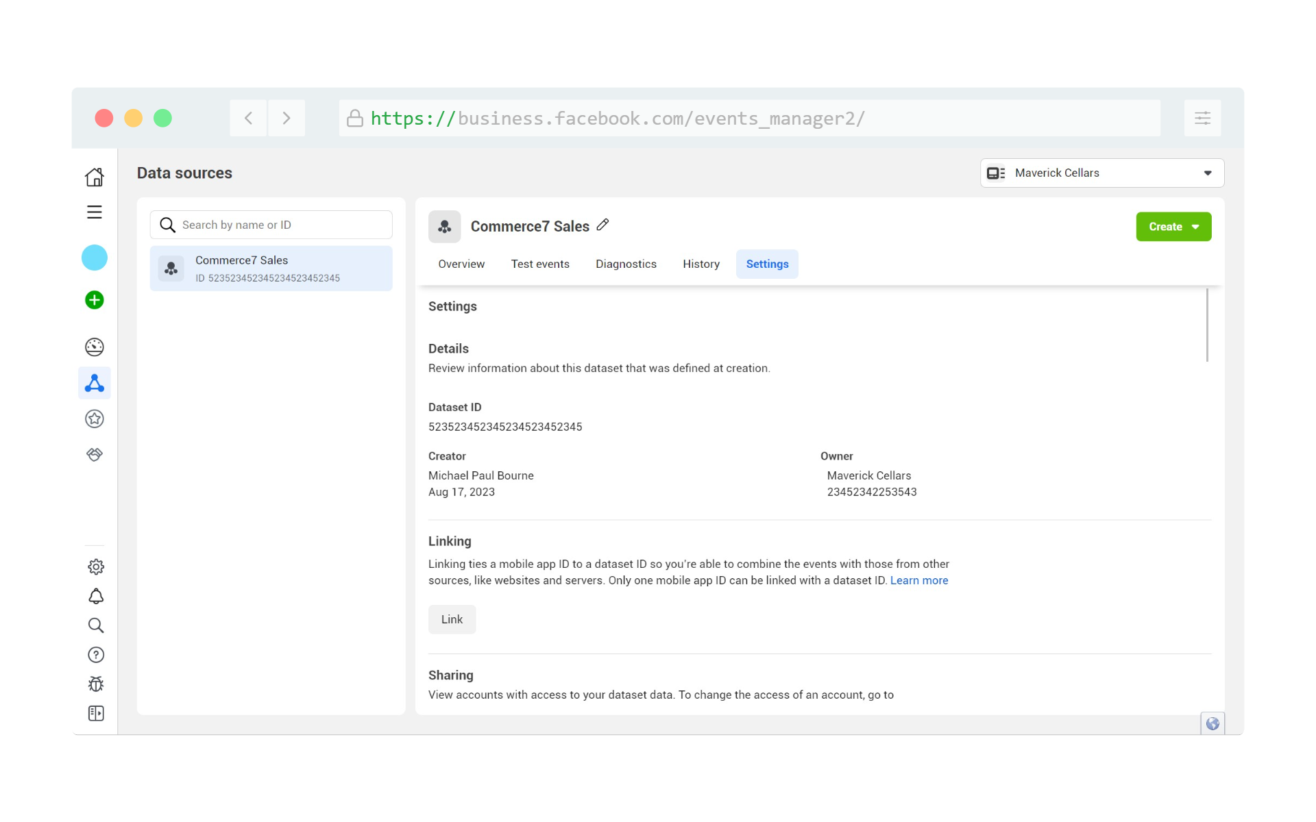Toggle the sidebar panel icon at bottom
The image size is (1316, 822).
pos(96,714)
